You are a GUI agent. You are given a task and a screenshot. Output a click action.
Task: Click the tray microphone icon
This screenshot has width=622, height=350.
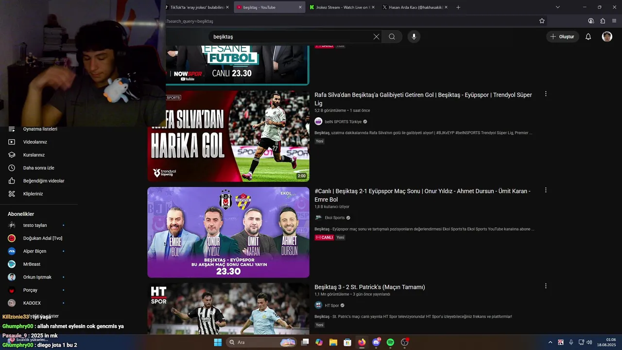[x=571, y=342]
